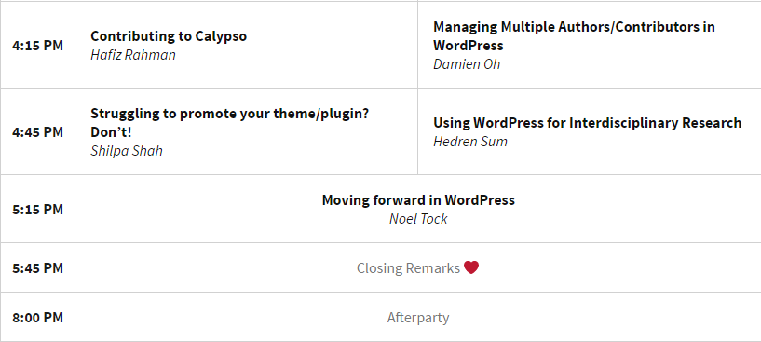View speaker Hedren Sum

pyautogui.click(x=470, y=142)
